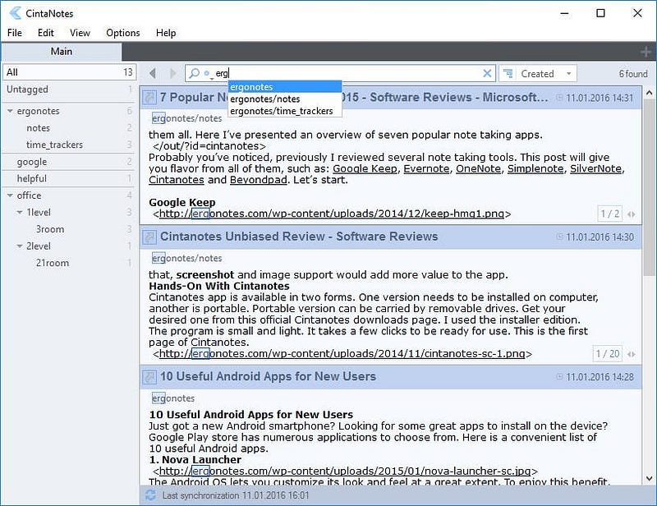Click the Created sort label
657x506 pixels.
537,74
